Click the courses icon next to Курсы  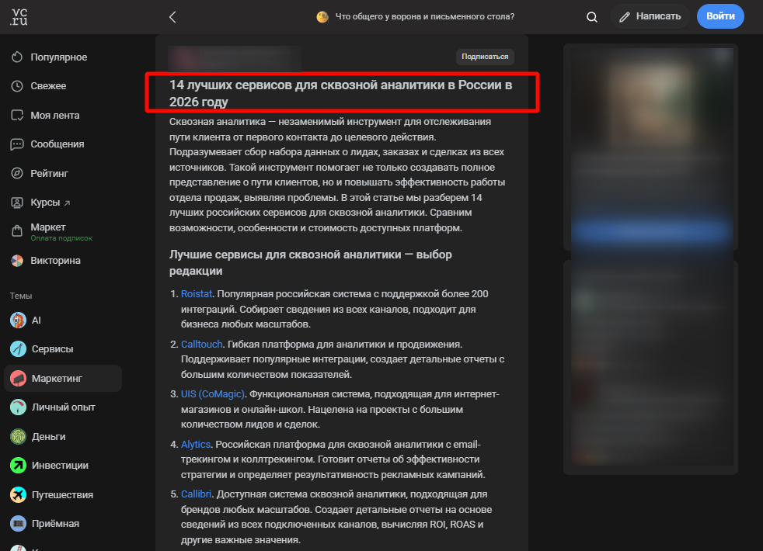pos(17,203)
